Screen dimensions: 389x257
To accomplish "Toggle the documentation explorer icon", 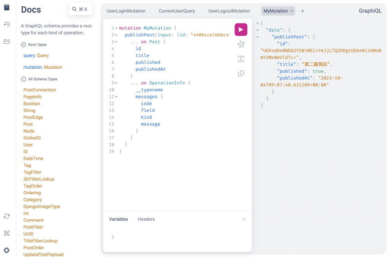I will coord(7,7).
